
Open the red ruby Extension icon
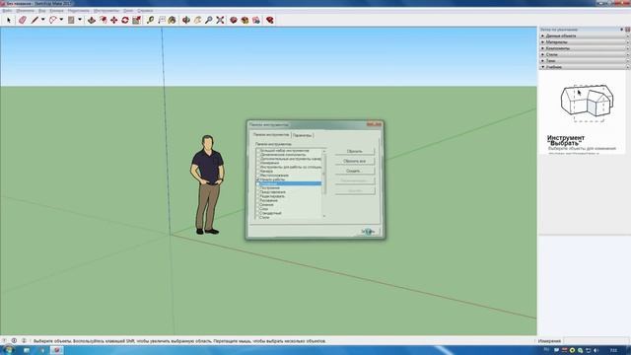coord(269,20)
